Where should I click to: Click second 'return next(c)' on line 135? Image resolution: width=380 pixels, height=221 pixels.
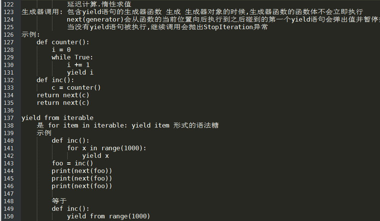point(63,103)
